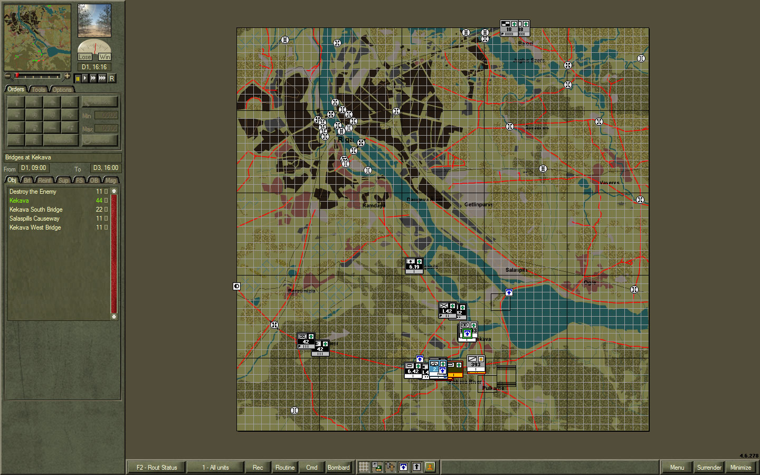Viewport: 760px width, 475px height.
Task: Open the game Menu
Action: click(677, 467)
